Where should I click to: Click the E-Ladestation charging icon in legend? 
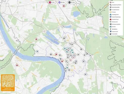coord(111,10)
